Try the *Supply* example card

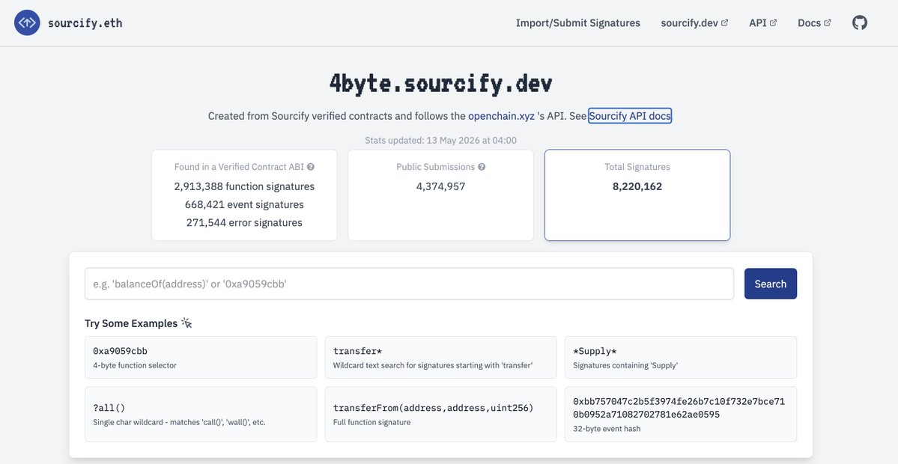coord(680,358)
